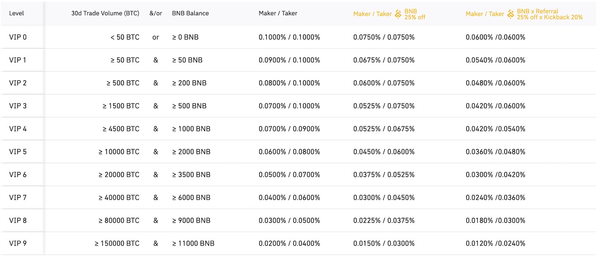Screen dimensions: 596x256
Task: Click the "≥ 40000 BTC" volume cell
Action: [x=119, y=197]
